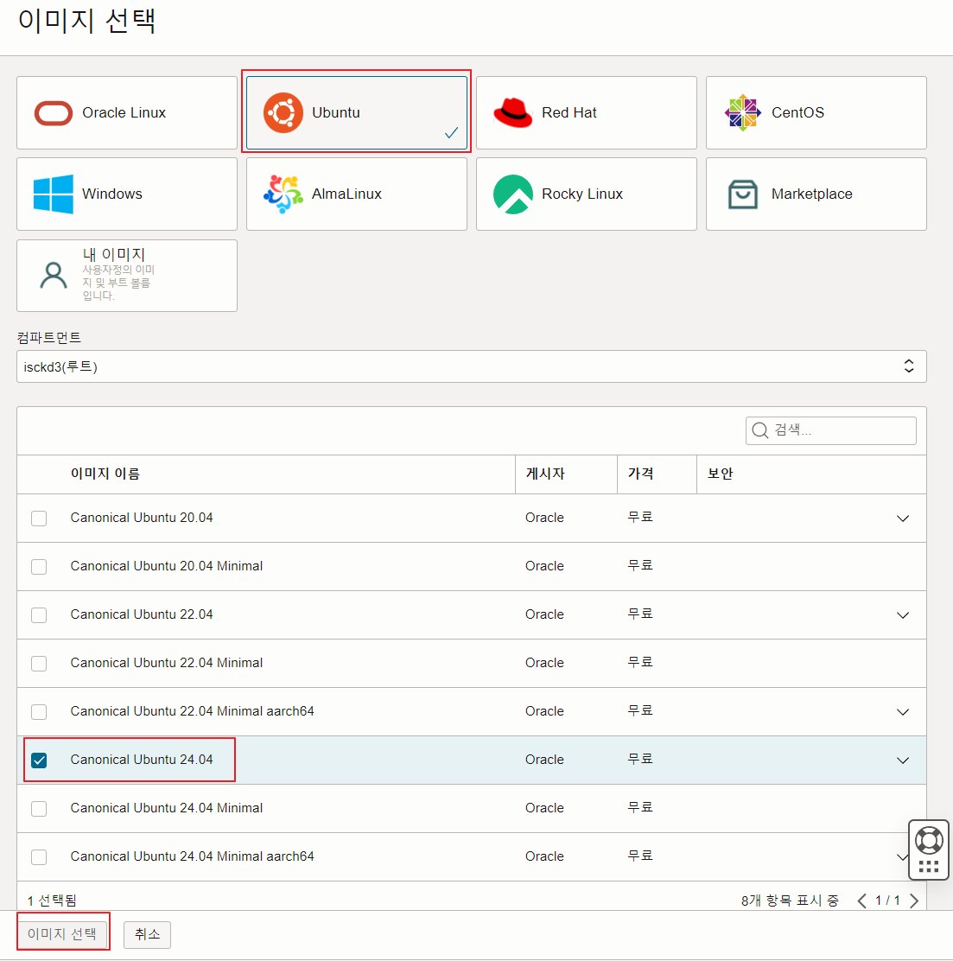Choose the Oracle Linux image card
The width and height of the screenshot is (953, 961).
127,112
